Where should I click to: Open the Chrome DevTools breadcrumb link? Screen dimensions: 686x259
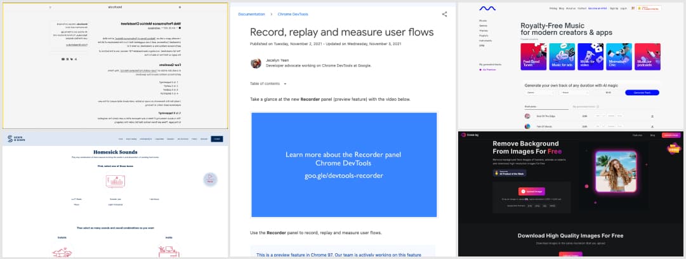[x=293, y=14]
